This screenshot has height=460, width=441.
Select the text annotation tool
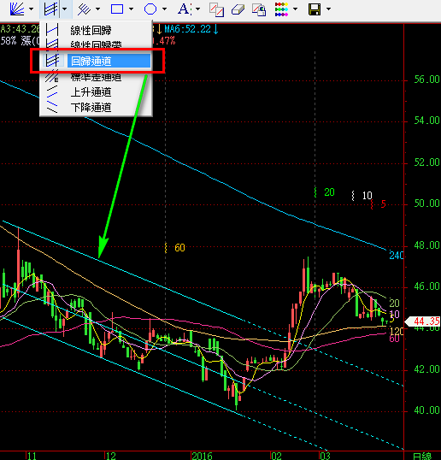coord(185,9)
